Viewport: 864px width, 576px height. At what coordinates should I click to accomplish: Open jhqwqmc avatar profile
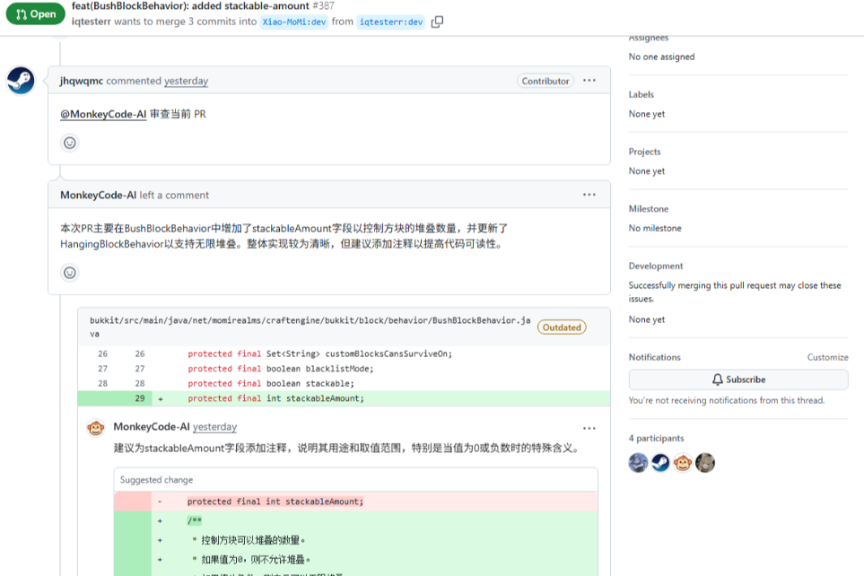coord(21,81)
